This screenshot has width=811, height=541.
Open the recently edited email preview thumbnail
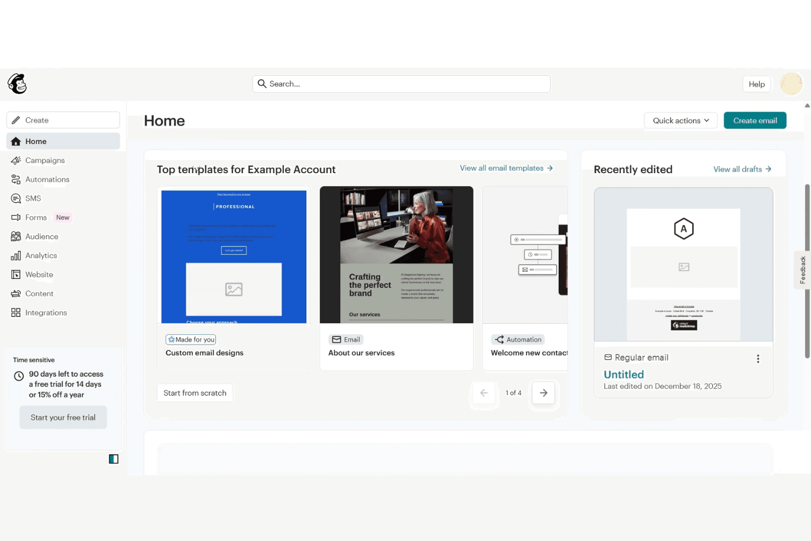coord(684,265)
